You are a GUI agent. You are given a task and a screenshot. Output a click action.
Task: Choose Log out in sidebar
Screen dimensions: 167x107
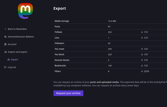pyautogui.click(x=10, y=67)
